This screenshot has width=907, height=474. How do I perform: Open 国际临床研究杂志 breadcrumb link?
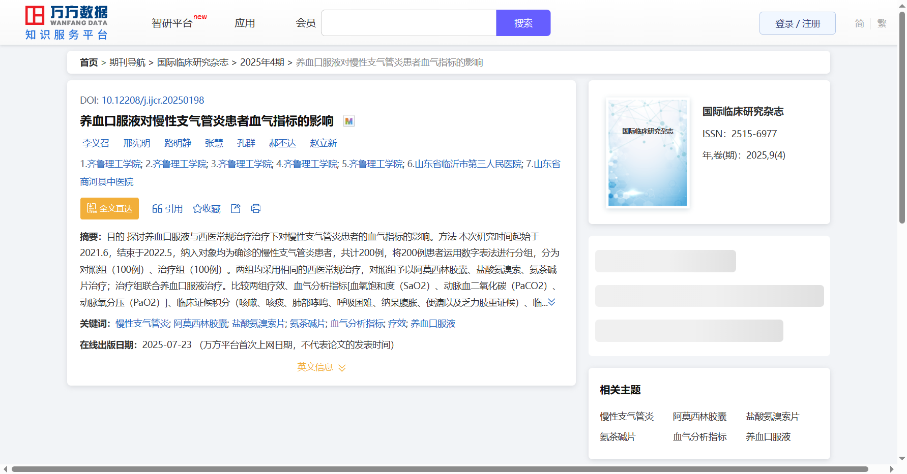click(x=192, y=62)
